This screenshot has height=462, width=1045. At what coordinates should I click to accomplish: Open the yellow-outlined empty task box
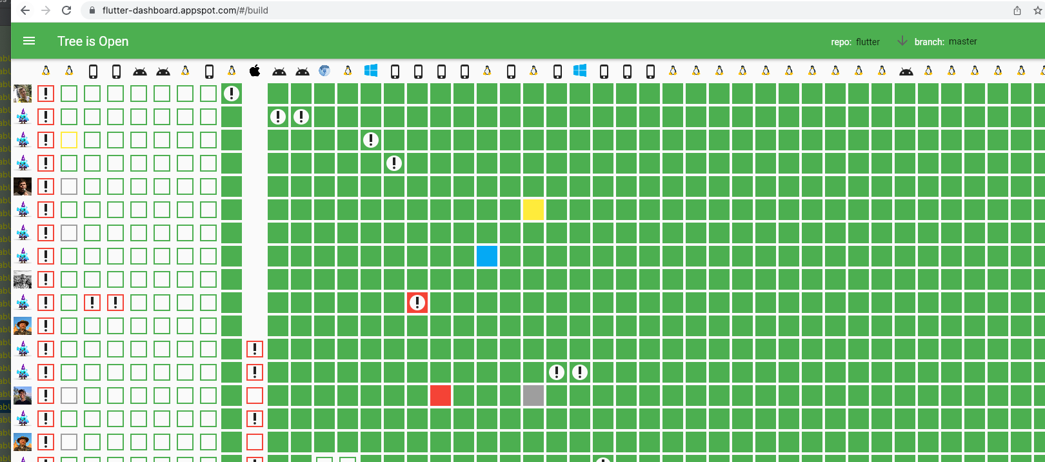[69, 140]
